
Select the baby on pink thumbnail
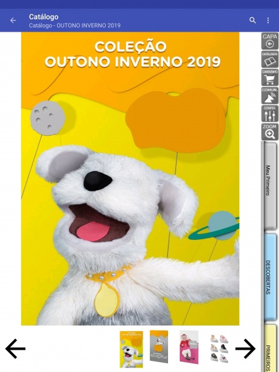[x=189, y=347]
